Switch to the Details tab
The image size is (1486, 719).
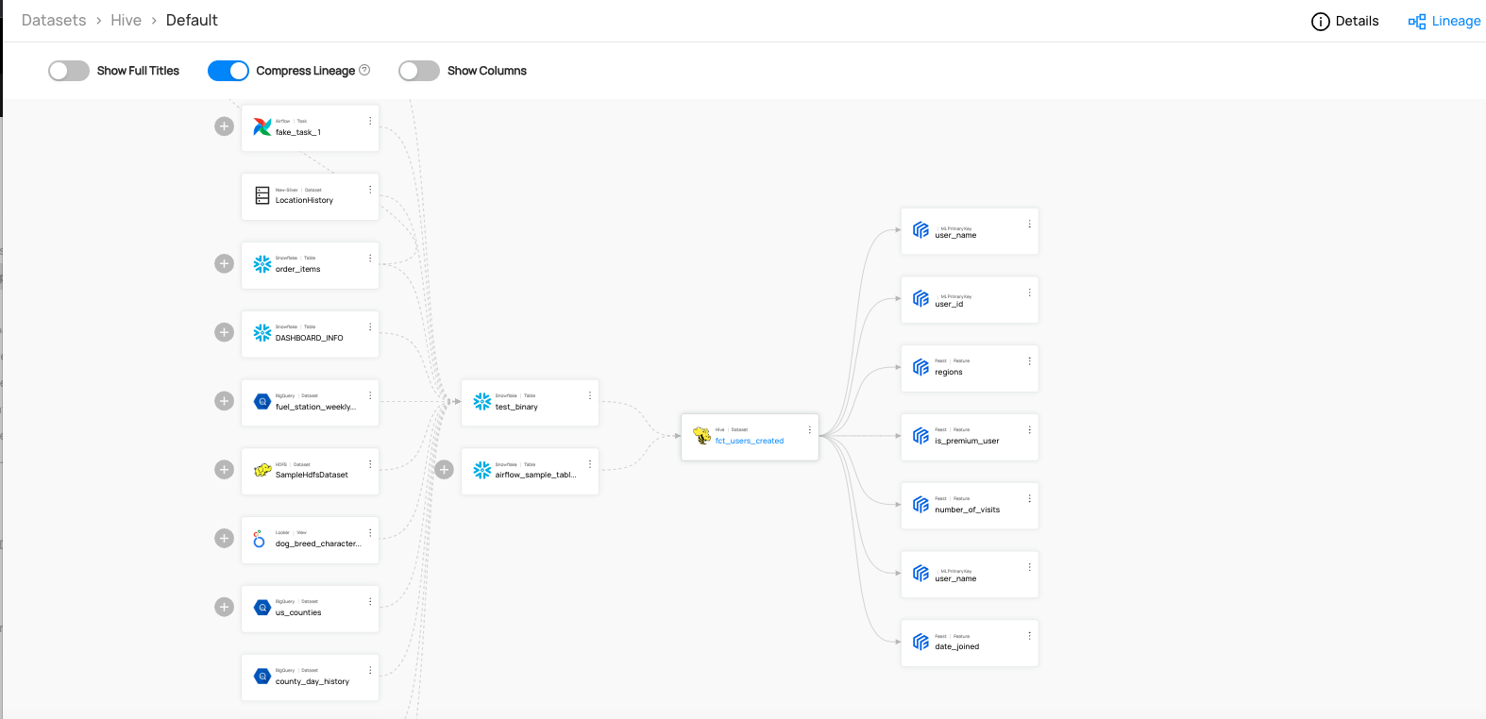1345,21
